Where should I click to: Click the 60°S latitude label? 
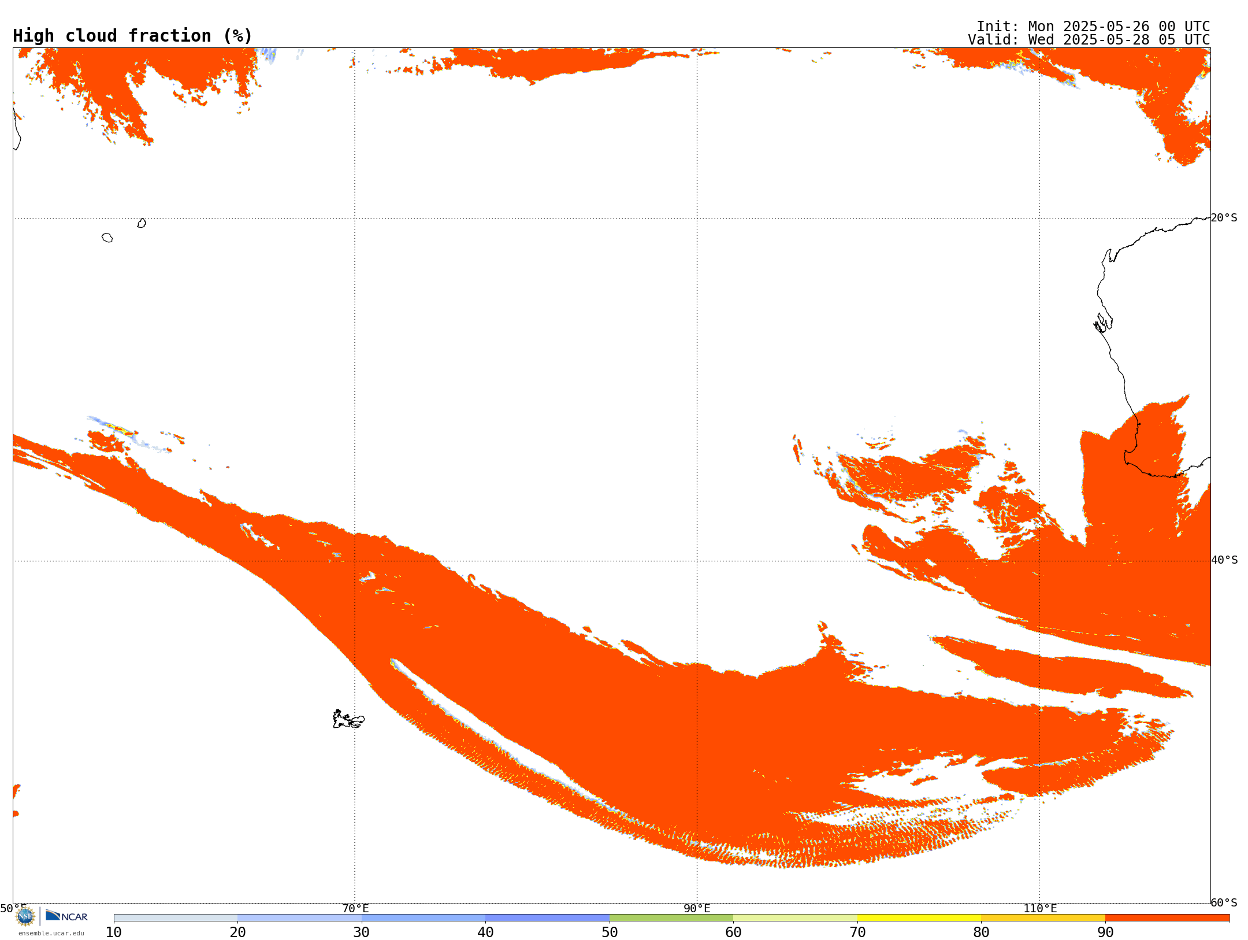click(1224, 902)
